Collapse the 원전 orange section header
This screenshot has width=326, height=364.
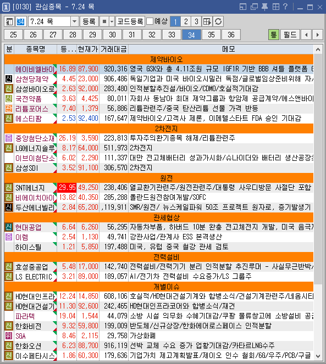[159, 178]
